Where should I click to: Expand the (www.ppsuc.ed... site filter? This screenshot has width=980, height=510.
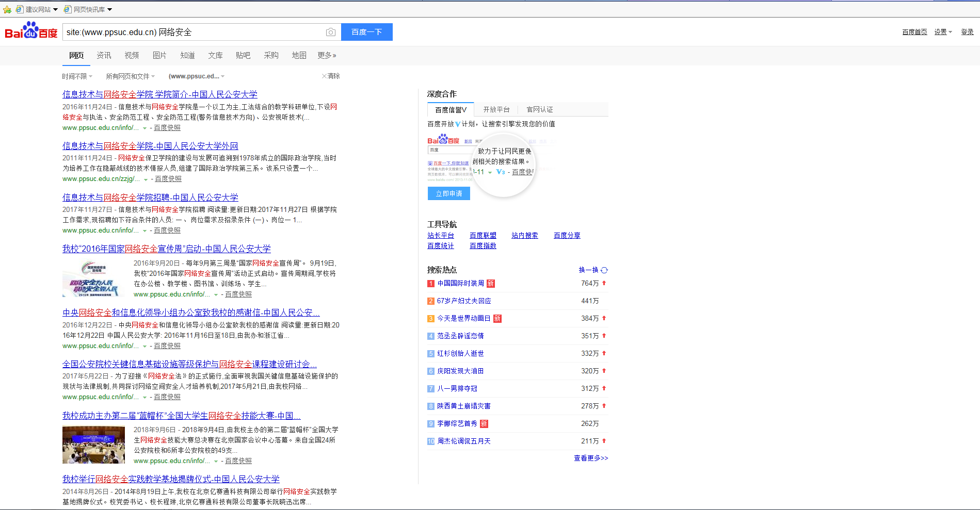coord(197,76)
